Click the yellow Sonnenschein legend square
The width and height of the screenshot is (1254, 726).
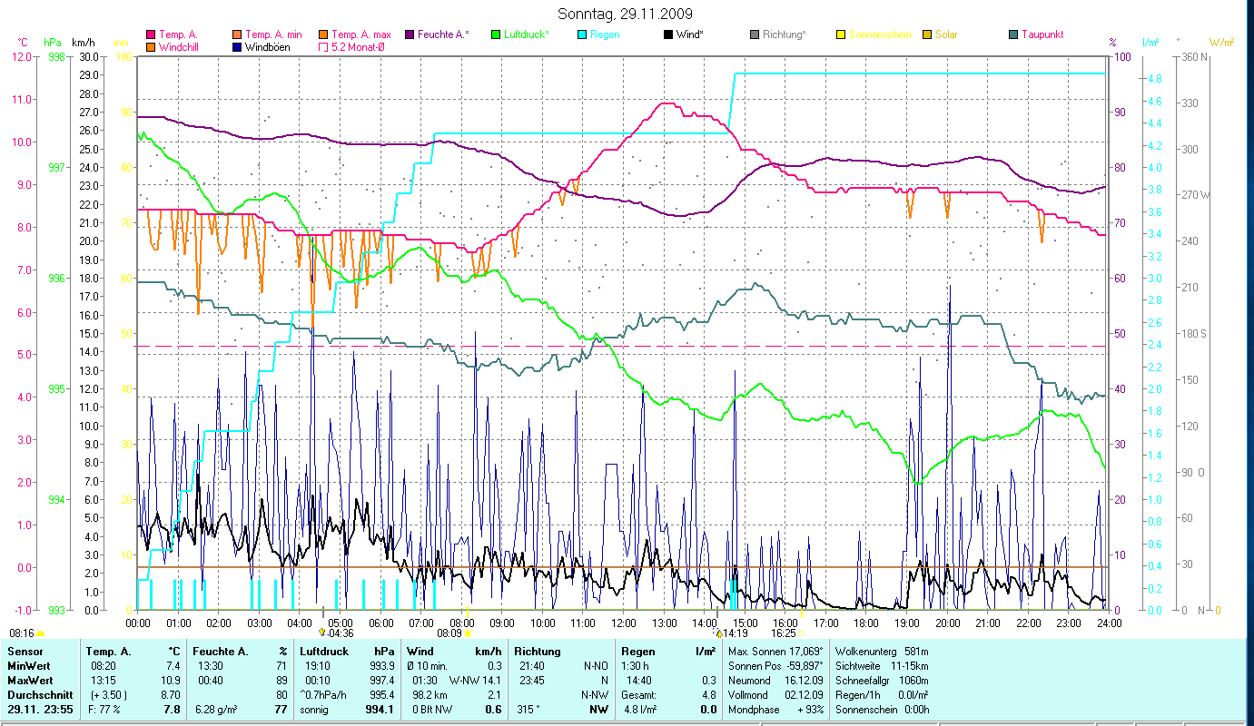pos(841,34)
